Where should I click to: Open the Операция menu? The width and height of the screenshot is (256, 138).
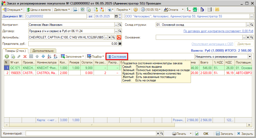click(12, 9)
